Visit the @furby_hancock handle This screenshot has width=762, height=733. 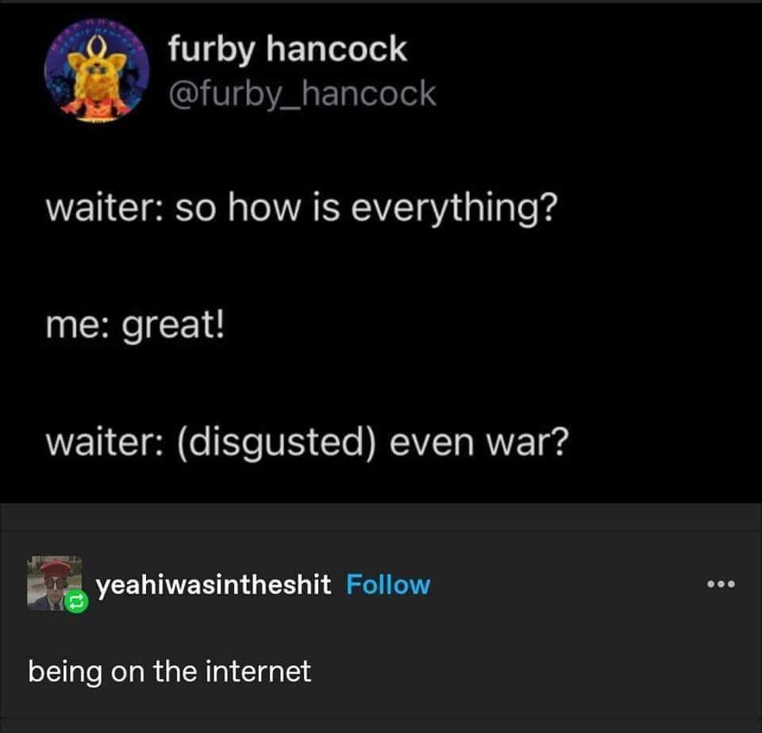point(302,94)
